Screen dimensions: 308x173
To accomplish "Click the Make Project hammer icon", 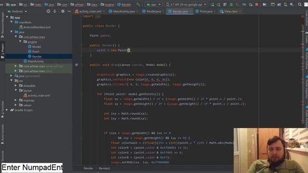I will coord(138,4).
